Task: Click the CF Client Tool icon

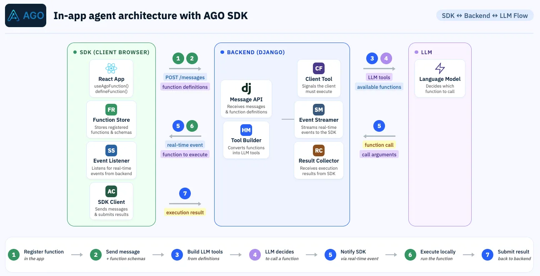Action: (319, 68)
